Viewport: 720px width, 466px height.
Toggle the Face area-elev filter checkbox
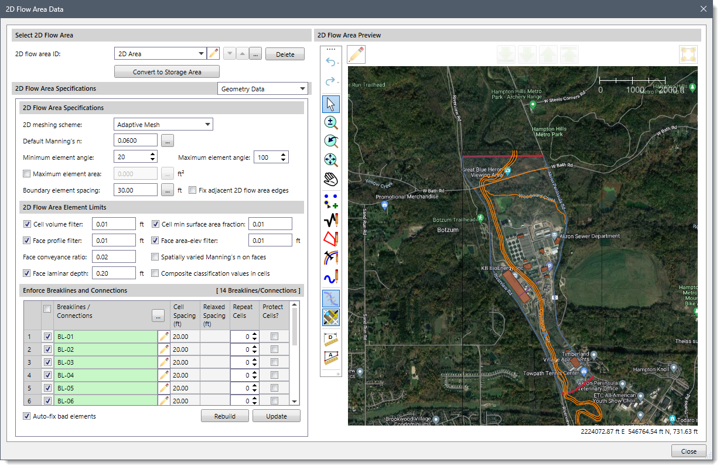click(x=156, y=241)
